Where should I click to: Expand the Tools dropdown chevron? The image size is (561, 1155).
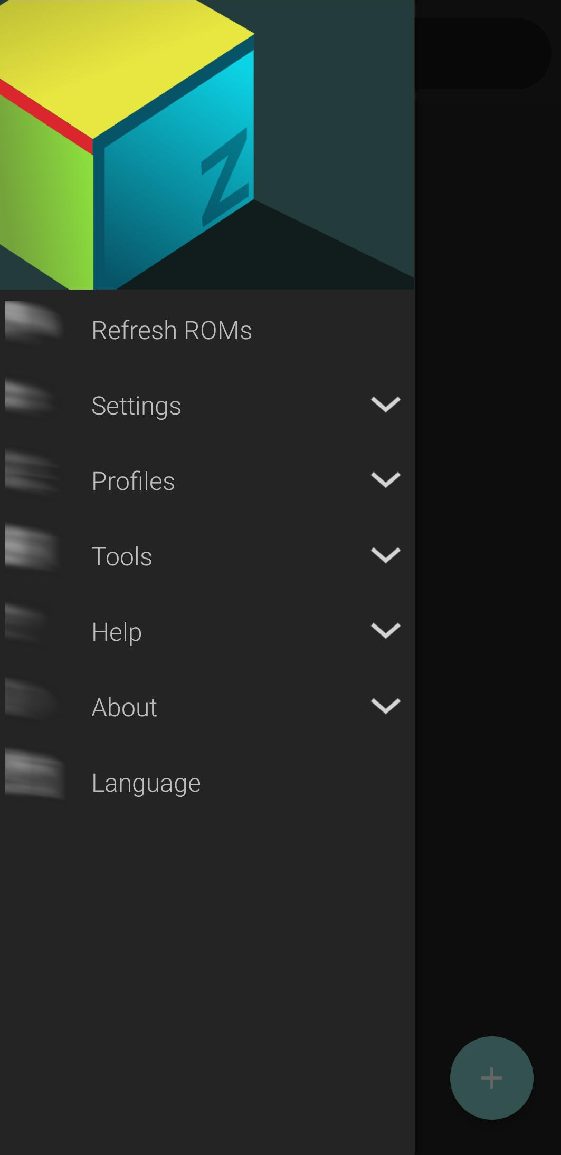pyautogui.click(x=386, y=555)
